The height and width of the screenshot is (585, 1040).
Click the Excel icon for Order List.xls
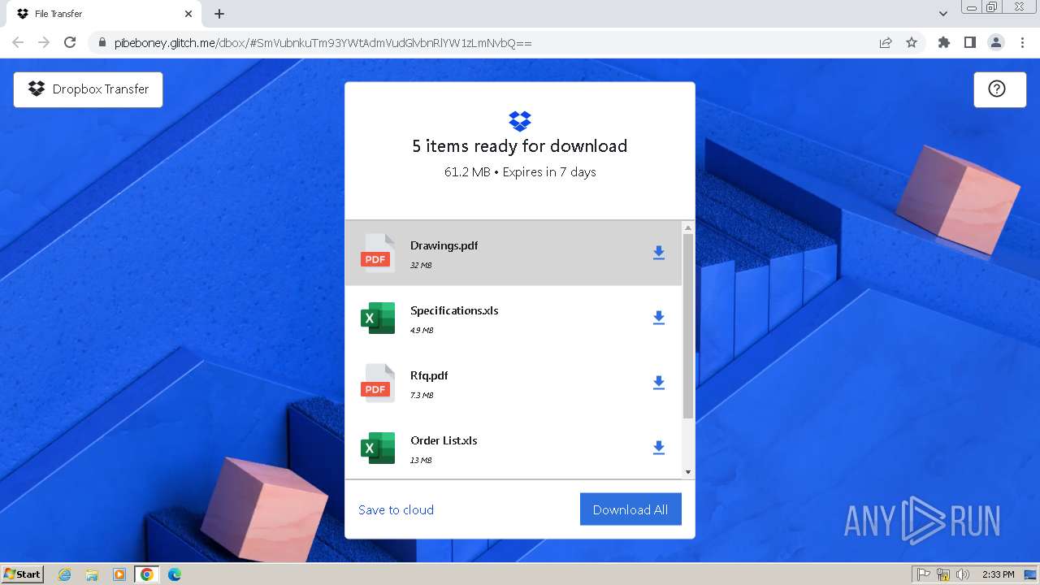pyautogui.click(x=377, y=448)
